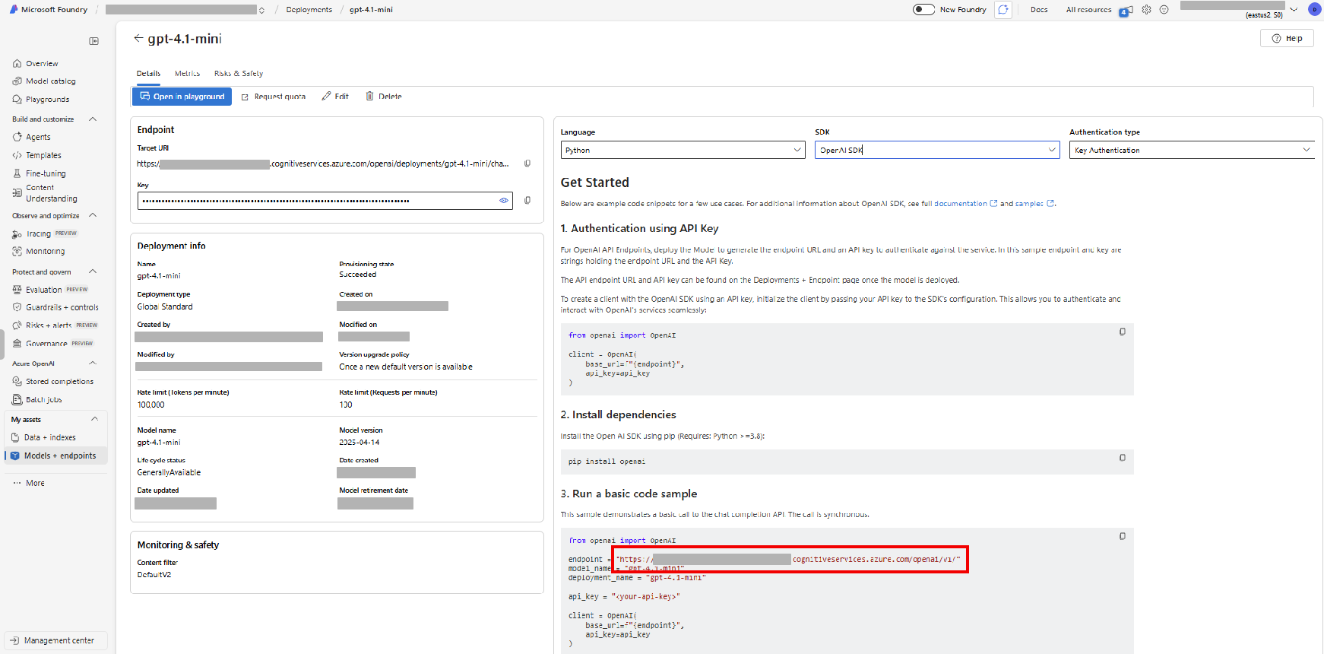Screen dimensions: 1324x654
Task: Open the Docs link in top bar
Action: 1039,10
